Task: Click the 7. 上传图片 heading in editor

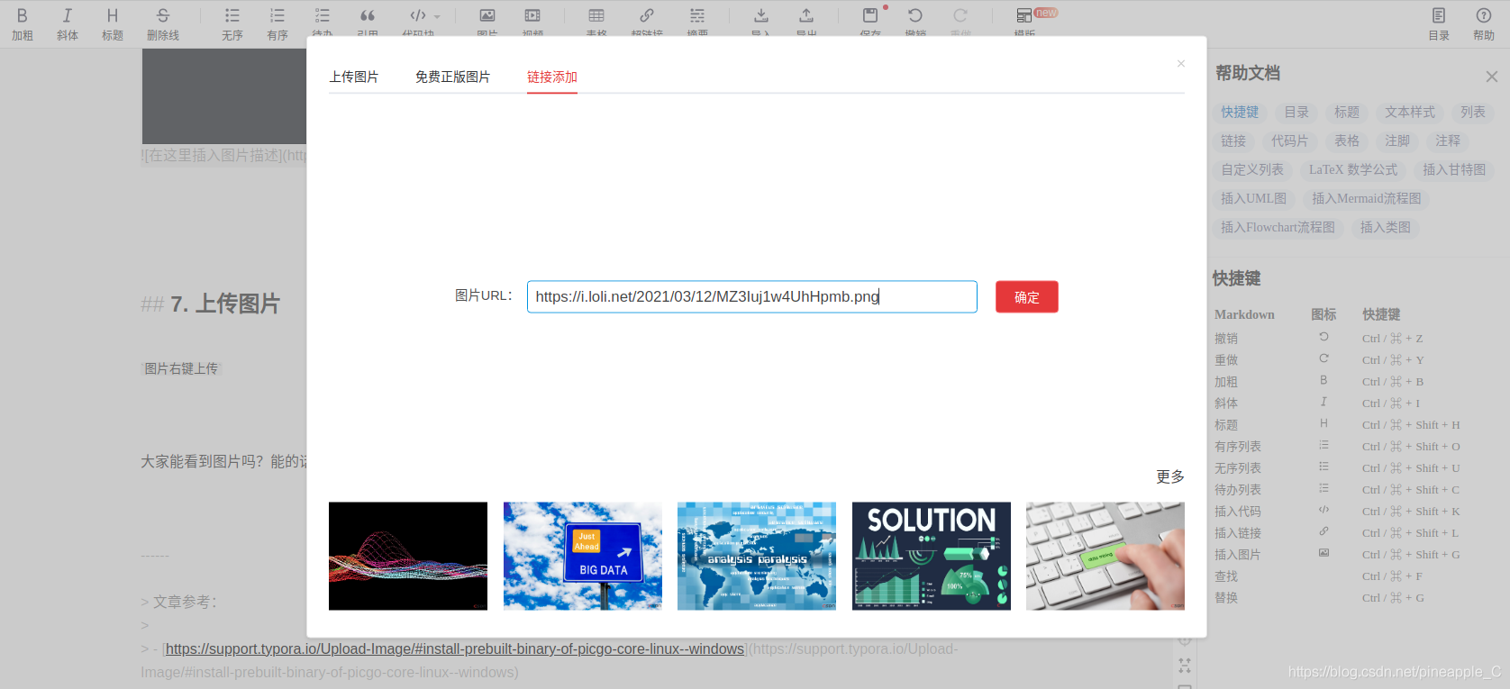Action: point(225,304)
